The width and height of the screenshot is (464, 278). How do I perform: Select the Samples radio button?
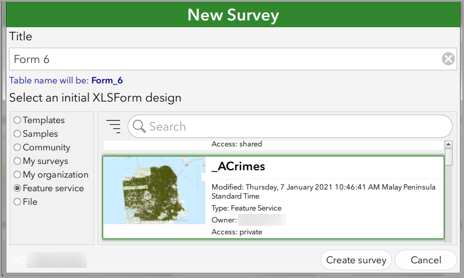[x=17, y=133]
